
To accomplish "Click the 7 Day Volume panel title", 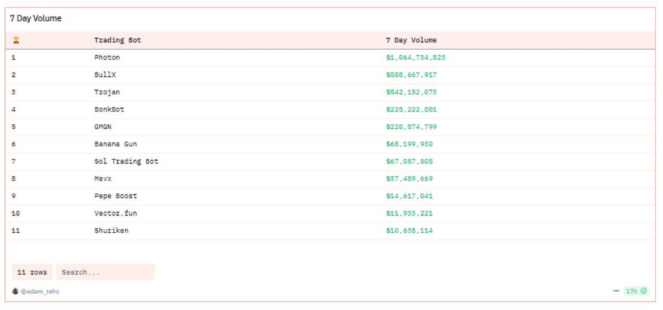I will click(35, 18).
